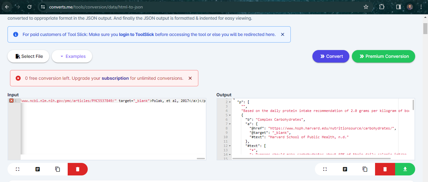This screenshot has width=428, height=182.
Task: Bookmark this page with the star icon
Action: point(366,6)
